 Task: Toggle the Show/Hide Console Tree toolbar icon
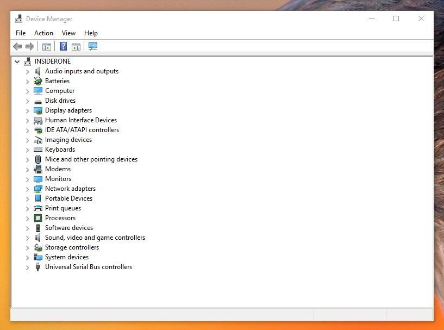pyautogui.click(x=47, y=46)
